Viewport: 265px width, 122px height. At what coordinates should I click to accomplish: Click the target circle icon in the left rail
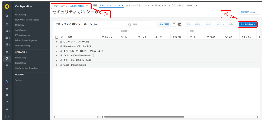click(x=7, y=24)
